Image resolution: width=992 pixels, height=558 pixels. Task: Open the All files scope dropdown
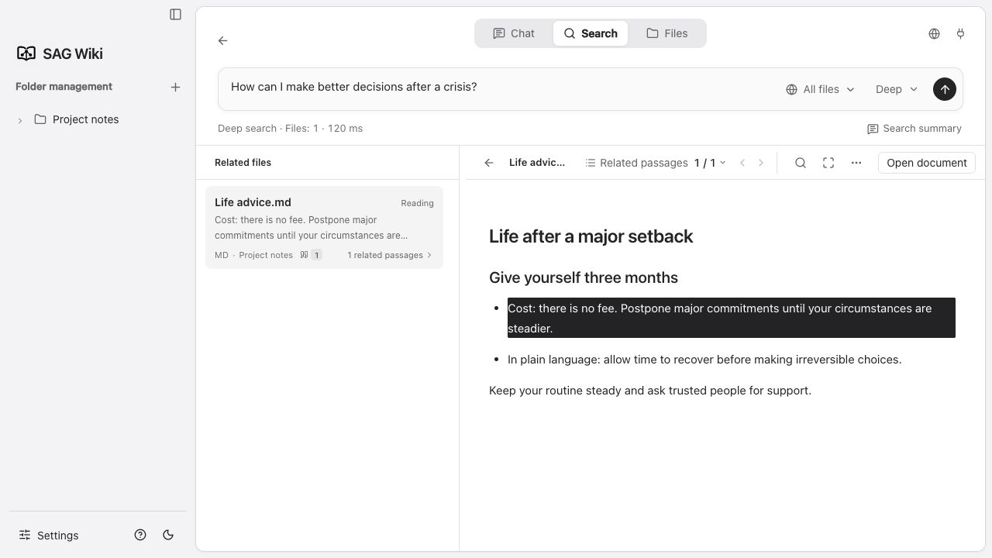coord(820,89)
